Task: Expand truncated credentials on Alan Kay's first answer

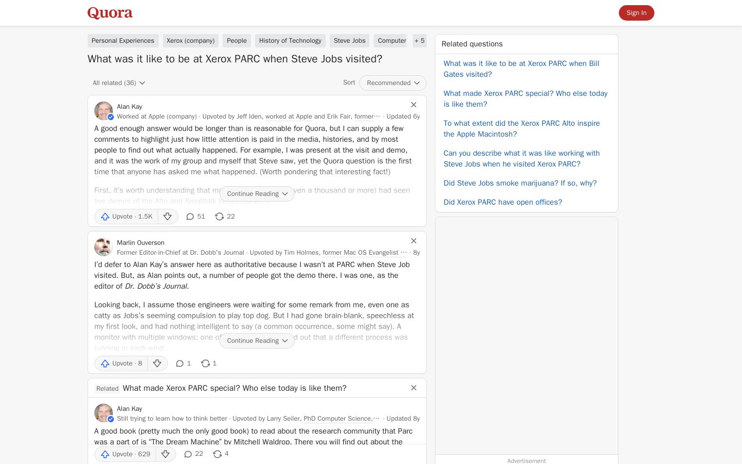Action: click(x=377, y=117)
